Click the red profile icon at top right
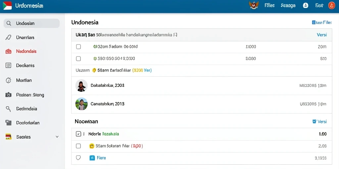This screenshot has height=169, width=339. (331, 5)
